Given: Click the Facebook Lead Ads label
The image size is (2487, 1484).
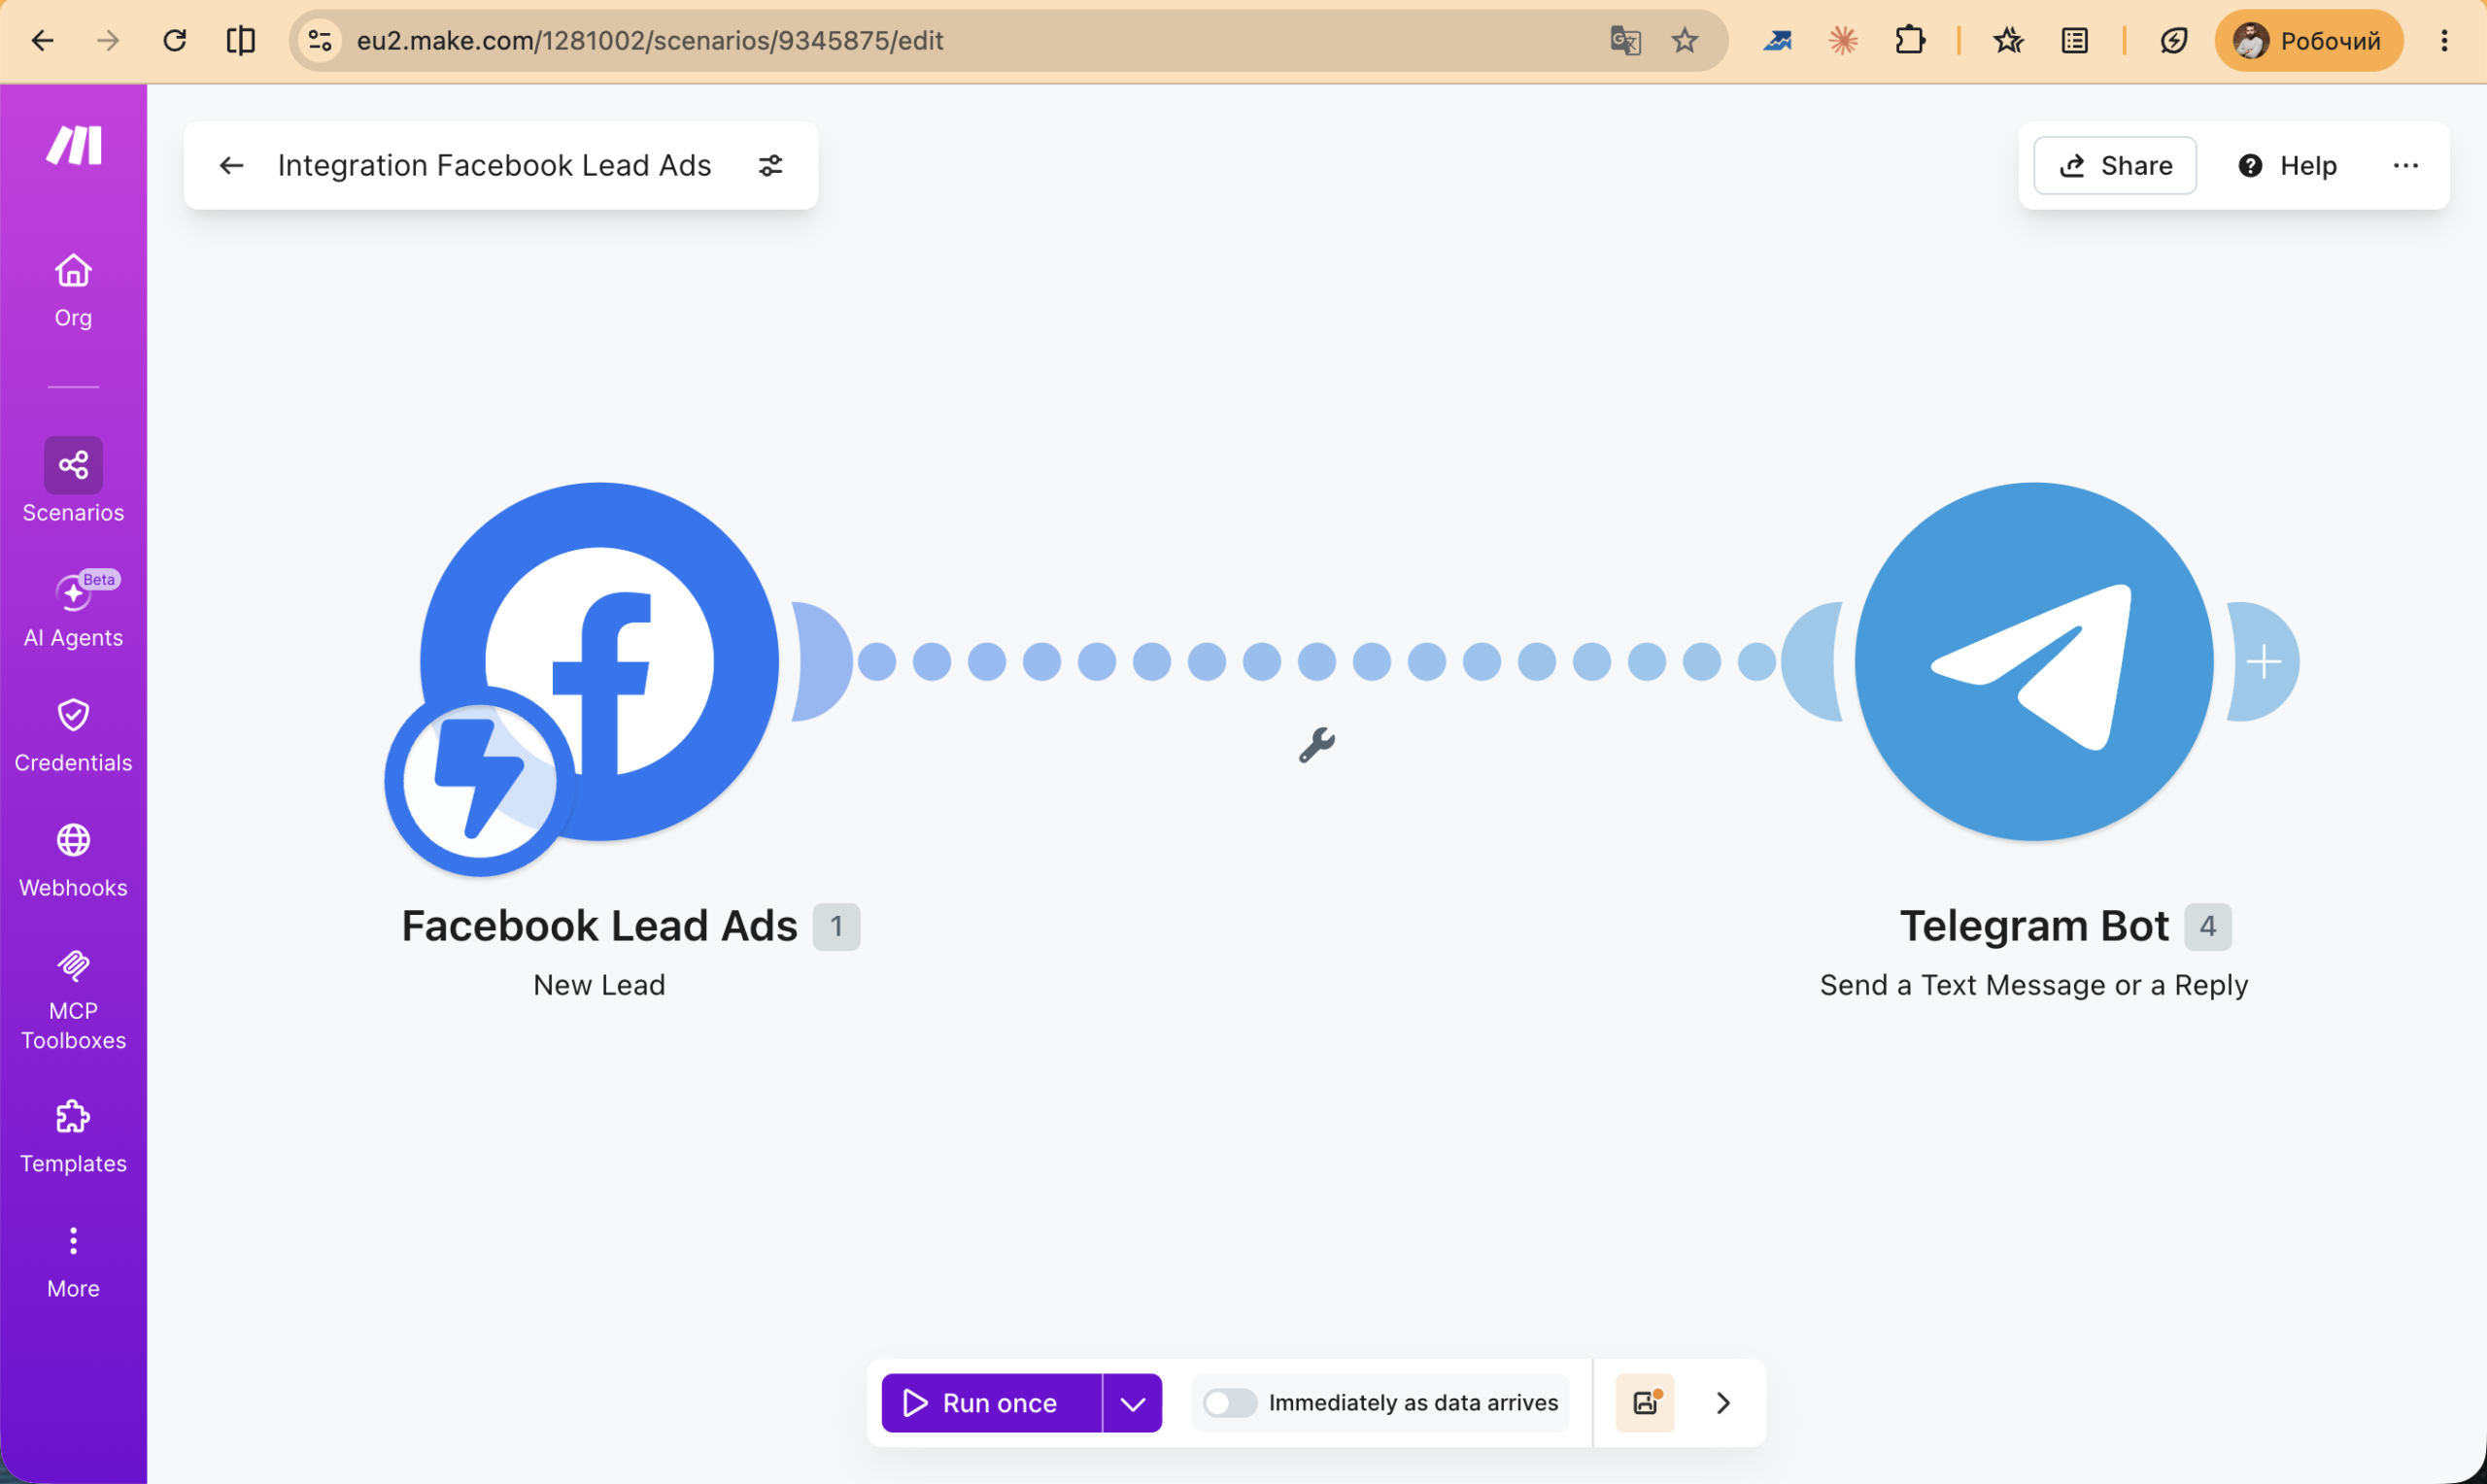Looking at the screenshot, I should point(599,925).
